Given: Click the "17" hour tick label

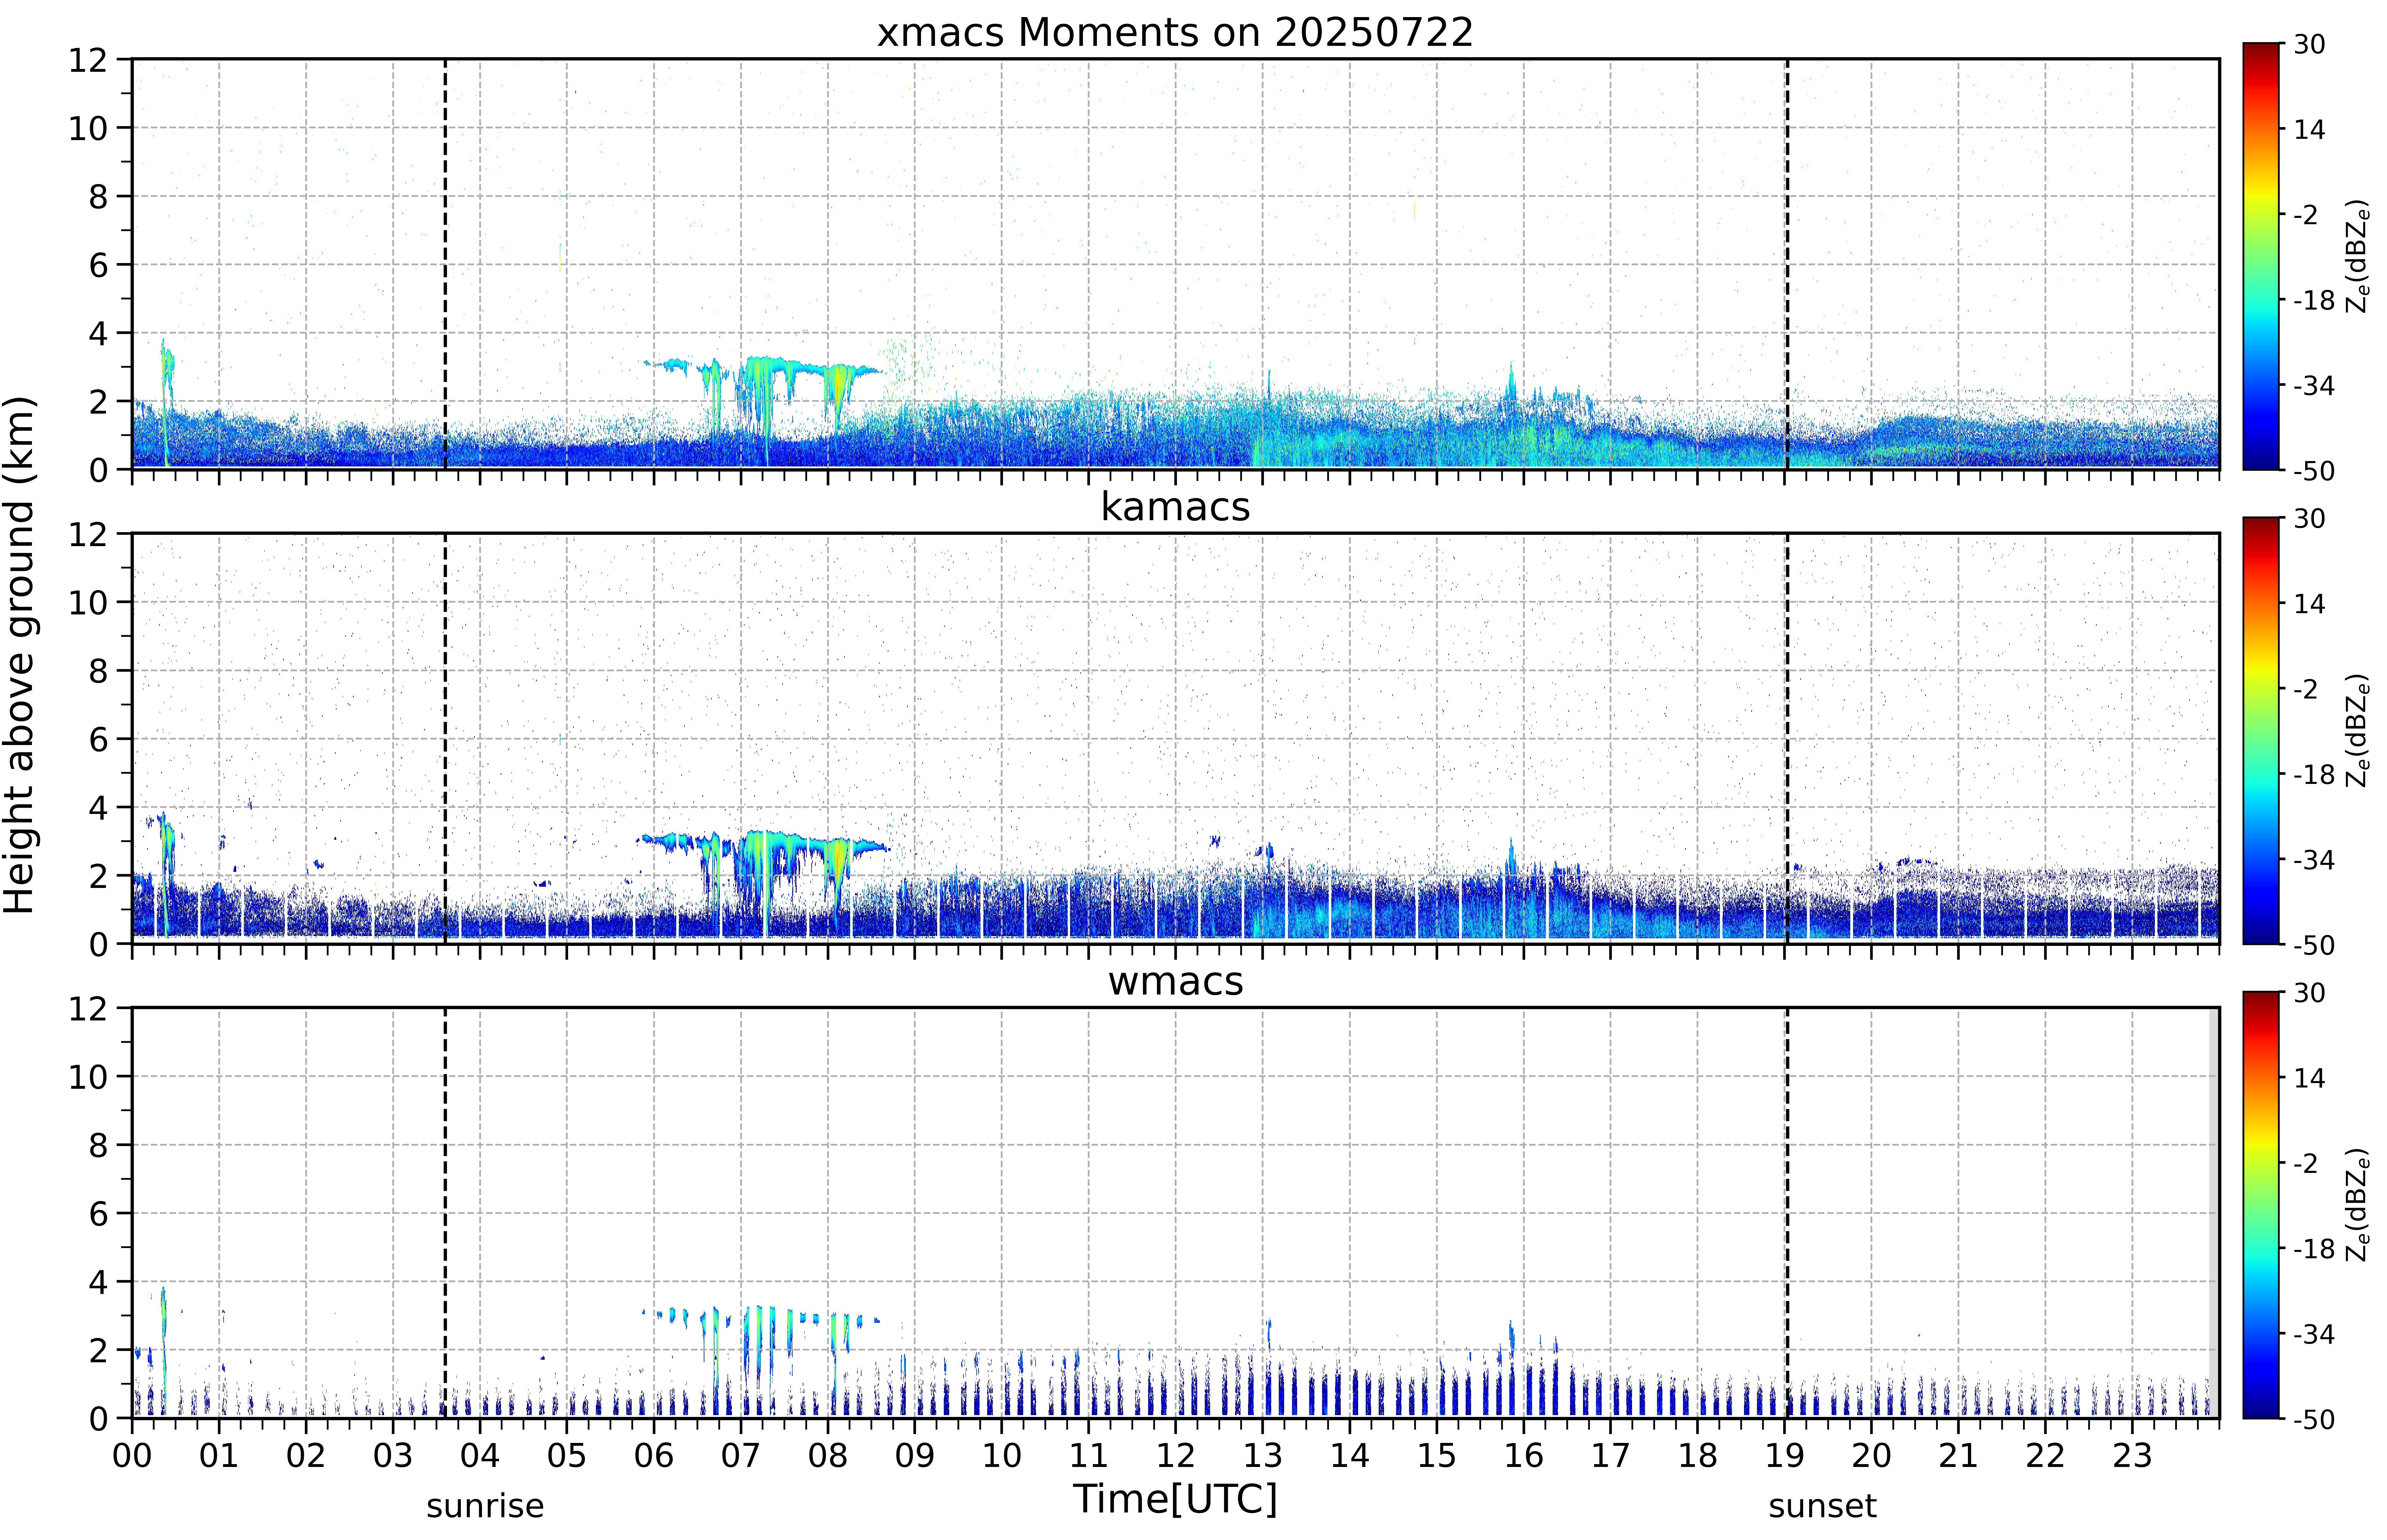Looking at the screenshot, I should coord(1611,1456).
